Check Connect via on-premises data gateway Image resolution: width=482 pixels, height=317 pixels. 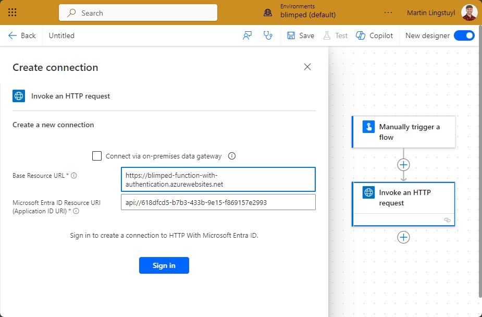tap(97, 156)
